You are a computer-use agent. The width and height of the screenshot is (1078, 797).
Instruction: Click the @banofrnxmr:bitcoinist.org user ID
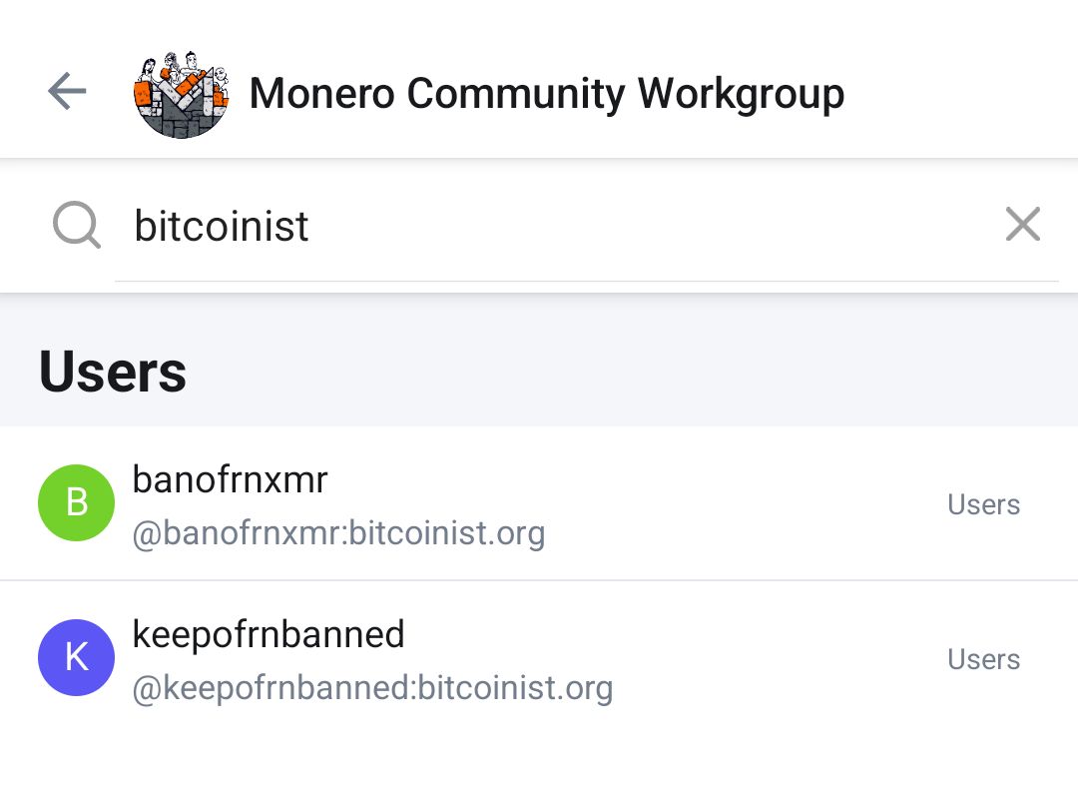point(338,533)
